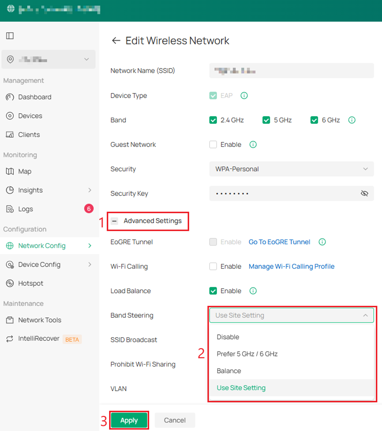Open the site selector dropdown in sidebar
382x431 pixels.
point(48,59)
